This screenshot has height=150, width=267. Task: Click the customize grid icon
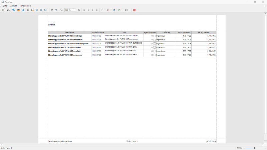click(13, 10)
